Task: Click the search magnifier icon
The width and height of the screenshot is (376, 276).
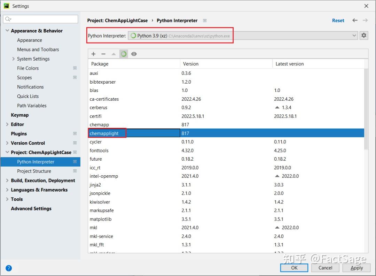Action: [8, 19]
